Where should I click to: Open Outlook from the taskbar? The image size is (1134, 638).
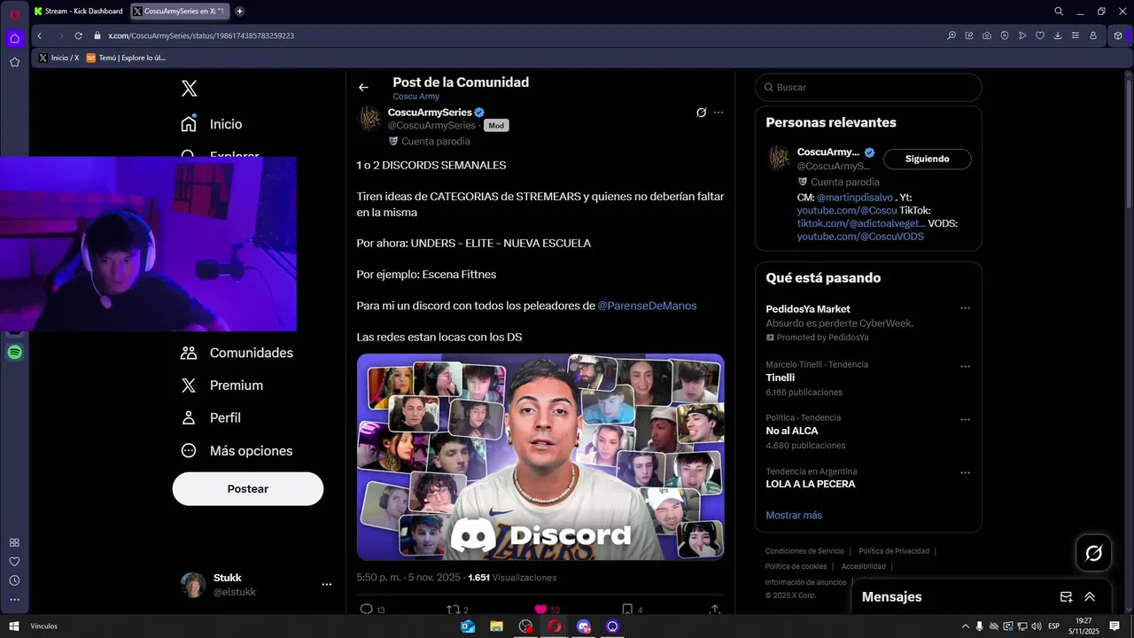pyautogui.click(x=468, y=626)
